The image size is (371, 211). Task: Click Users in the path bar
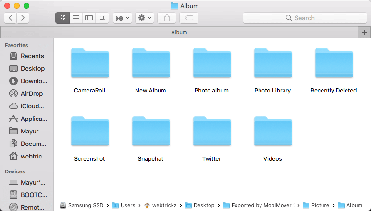pos(124,205)
